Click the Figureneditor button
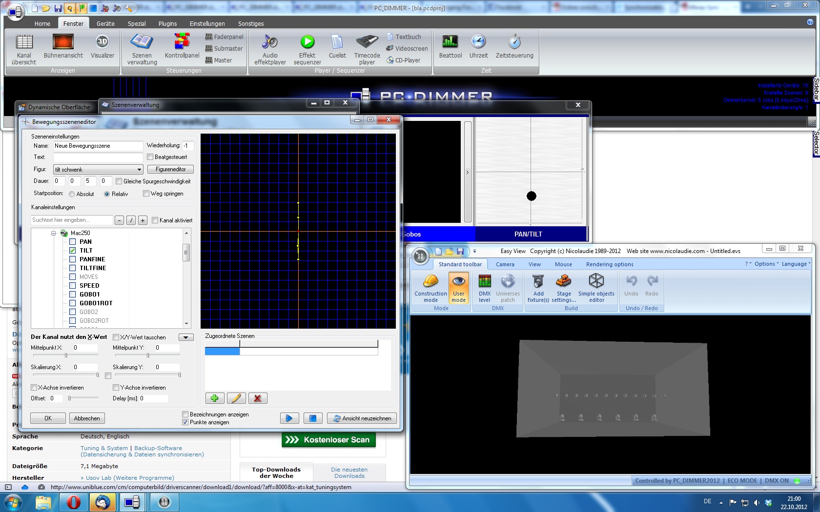 point(170,169)
